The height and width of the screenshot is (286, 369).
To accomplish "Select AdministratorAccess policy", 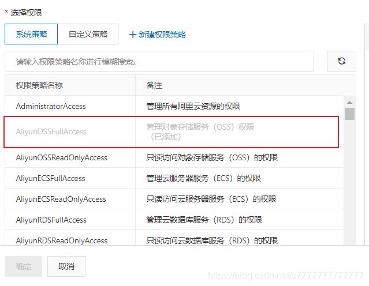I will click(51, 106).
